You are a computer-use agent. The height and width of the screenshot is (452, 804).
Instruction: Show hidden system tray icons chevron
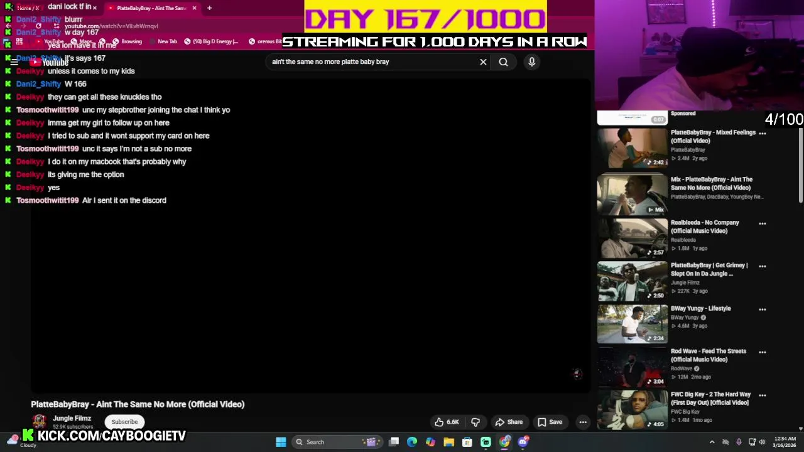(712, 442)
